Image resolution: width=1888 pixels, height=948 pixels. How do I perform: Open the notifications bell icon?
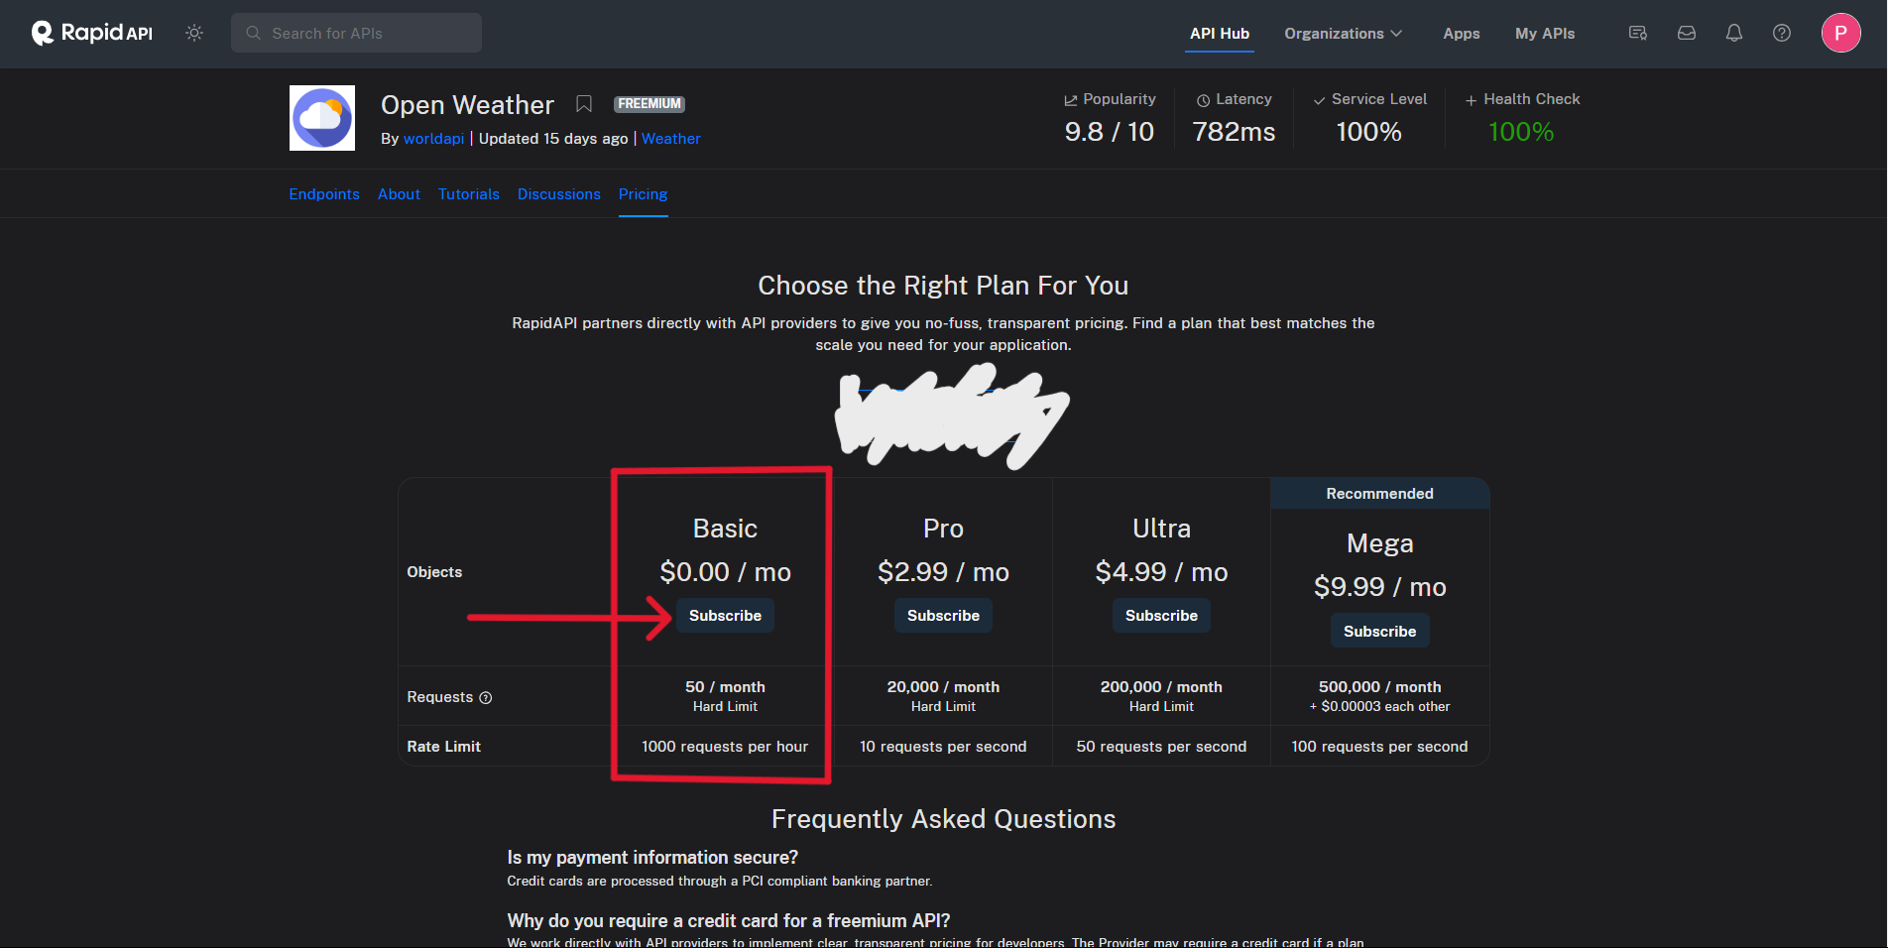[x=1734, y=33]
